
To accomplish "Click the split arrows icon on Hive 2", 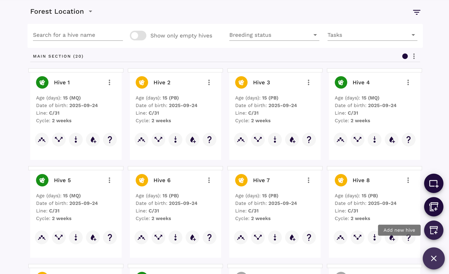I will (x=158, y=140).
